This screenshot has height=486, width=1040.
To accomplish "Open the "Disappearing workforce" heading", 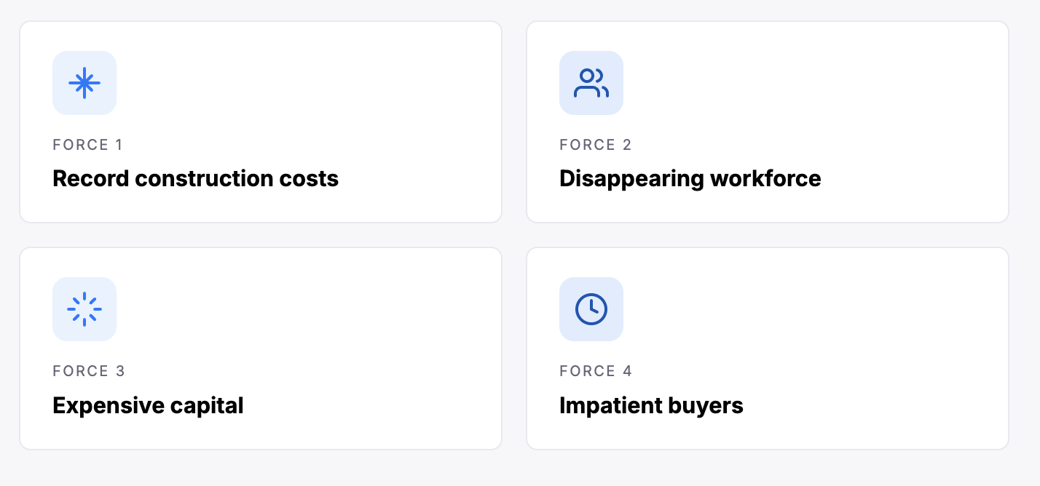I will click(690, 178).
